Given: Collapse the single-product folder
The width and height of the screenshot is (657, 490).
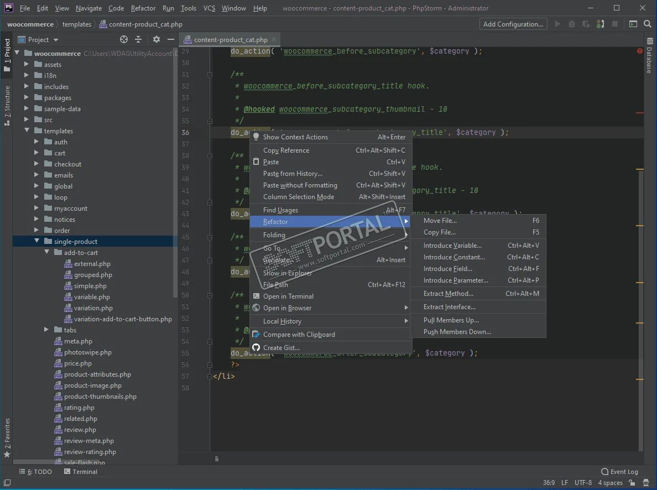Looking at the screenshot, I should pyautogui.click(x=36, y=241).
